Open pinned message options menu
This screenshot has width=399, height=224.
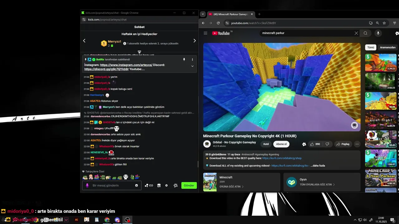tap(192, 59)
